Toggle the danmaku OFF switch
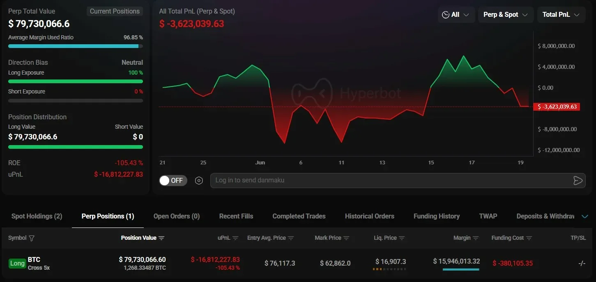This screenshot has width=596, height=282. (173, 180)
